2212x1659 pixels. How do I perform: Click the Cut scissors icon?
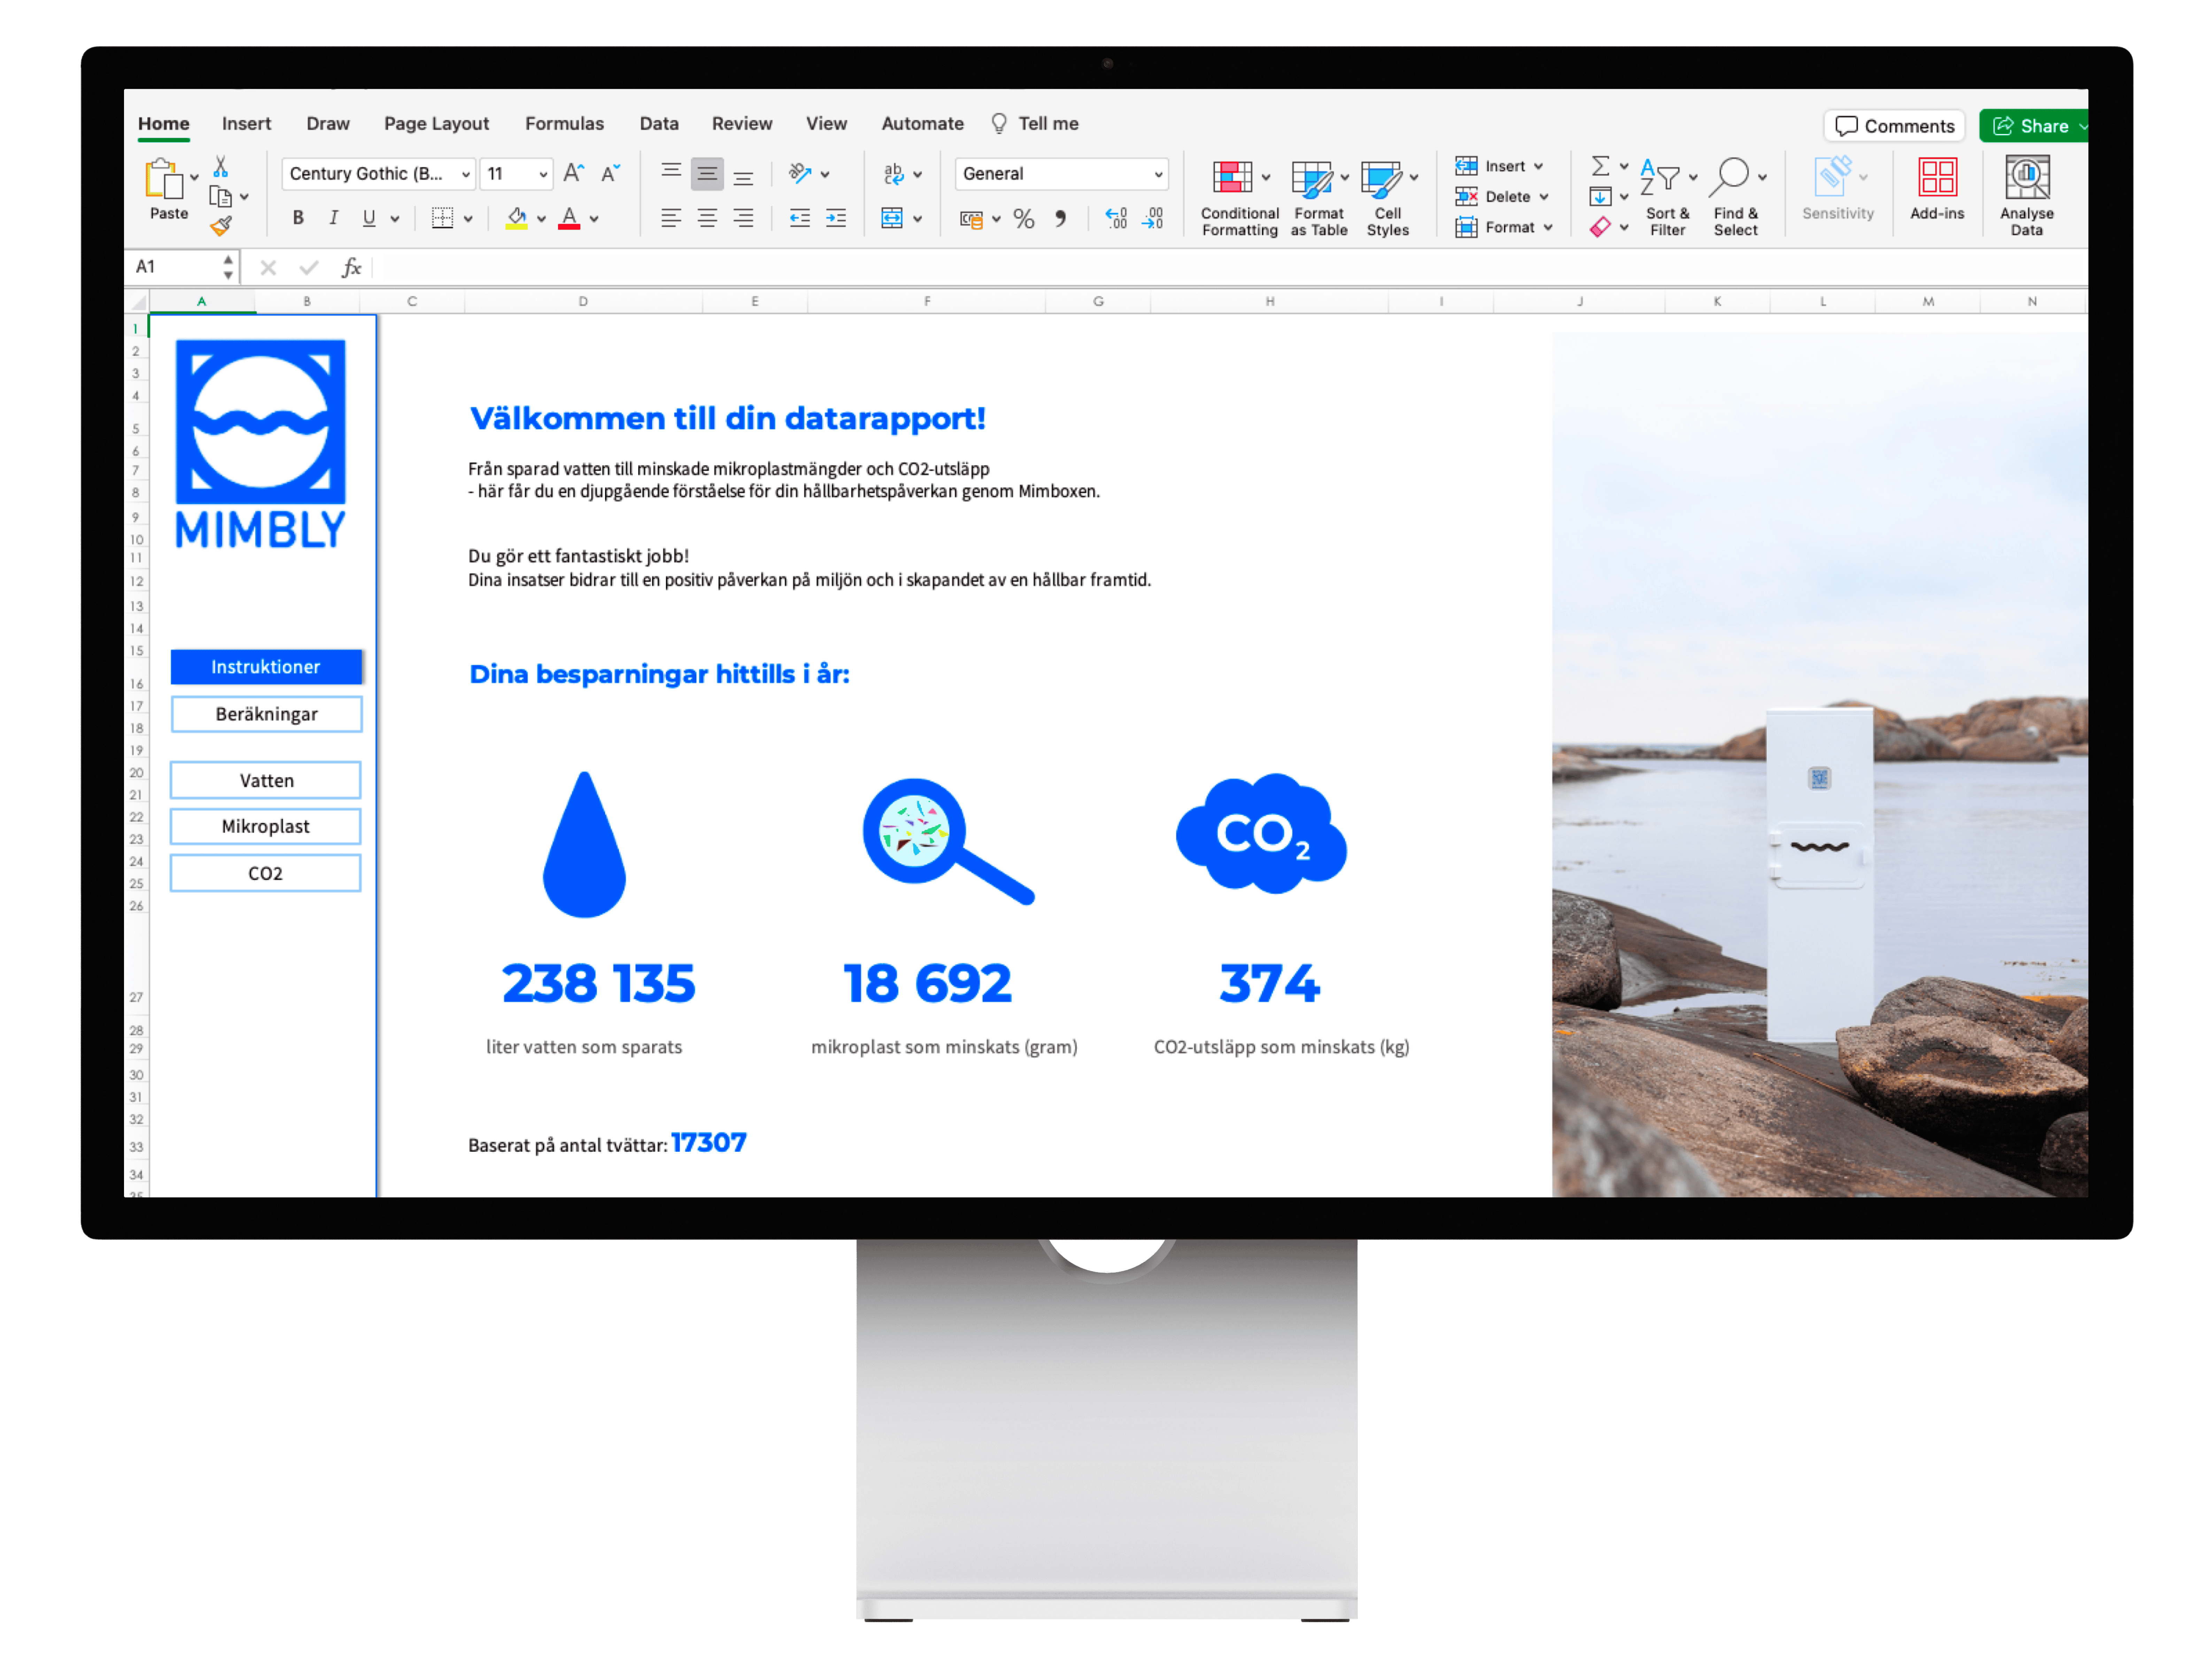point(220,167)
